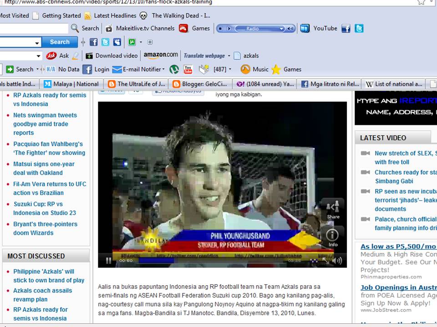Open the mail notes icon showing [487]

(204, 69)
